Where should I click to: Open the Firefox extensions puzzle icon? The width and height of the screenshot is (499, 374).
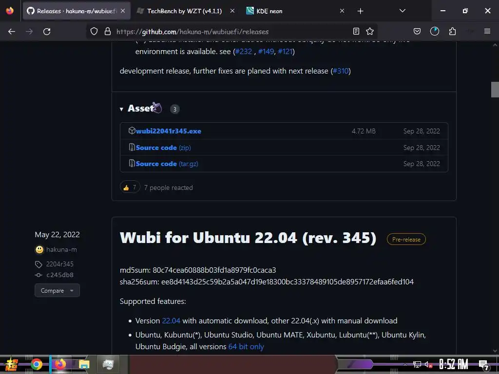(x=452, y=31)
